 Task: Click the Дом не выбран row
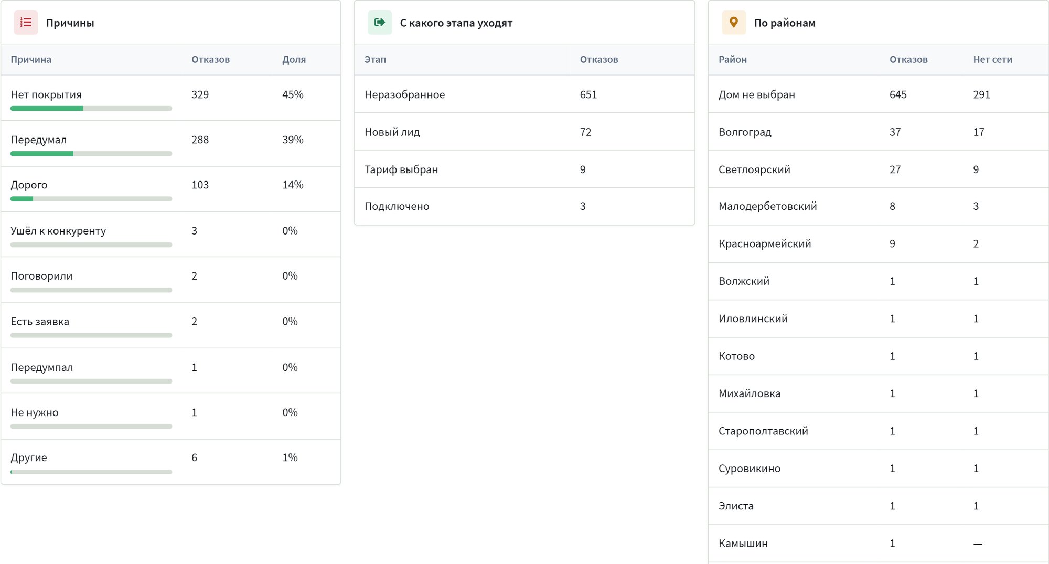tap(879, 94)
